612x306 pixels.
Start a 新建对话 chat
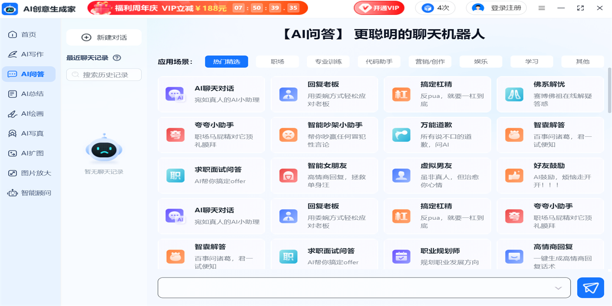(x=104, y=37)
